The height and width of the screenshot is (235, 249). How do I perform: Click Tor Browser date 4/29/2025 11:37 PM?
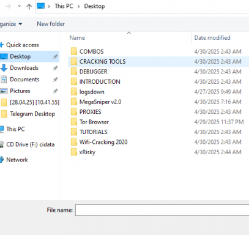tap(219, 122)
